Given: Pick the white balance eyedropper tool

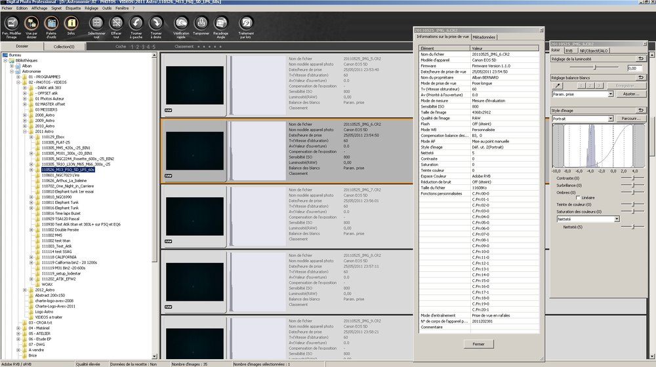Looking at the screenshot, I should coord(558,86).
